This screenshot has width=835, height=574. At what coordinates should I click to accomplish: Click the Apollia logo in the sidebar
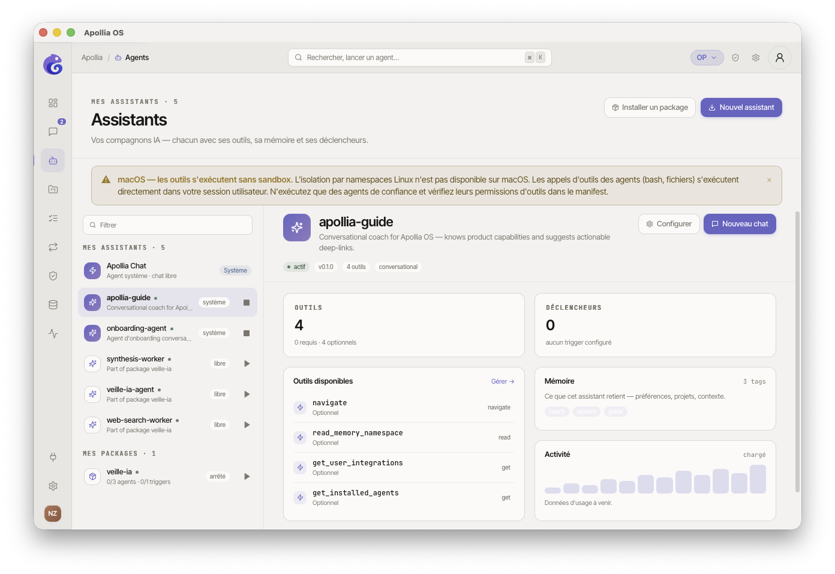tap(53, 64)
